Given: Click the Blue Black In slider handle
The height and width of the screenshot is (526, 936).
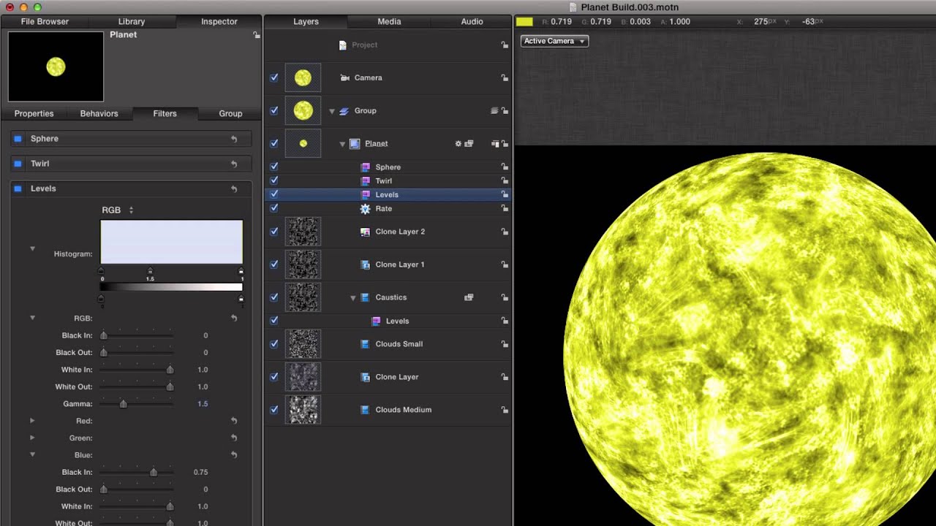Looking at the screenshot, I should coord(154,473).
